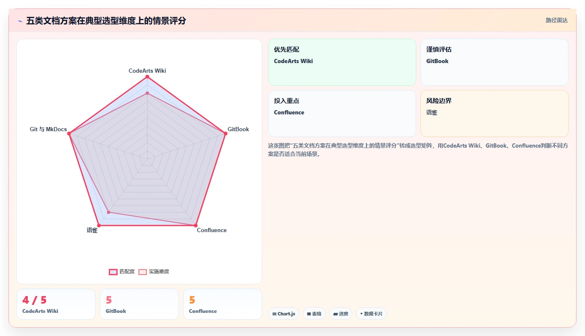Image resolution: width=585 pixels, height=336 pixels.
Task: Click the 4 / 5 CodeArts Wiki stat card
Action: tap(56, 304)
